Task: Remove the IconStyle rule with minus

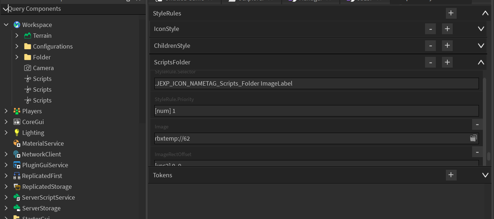Action: point(430,29)
